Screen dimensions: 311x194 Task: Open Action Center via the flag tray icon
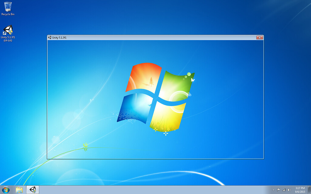pyautogui.click(x=279, y=190)
